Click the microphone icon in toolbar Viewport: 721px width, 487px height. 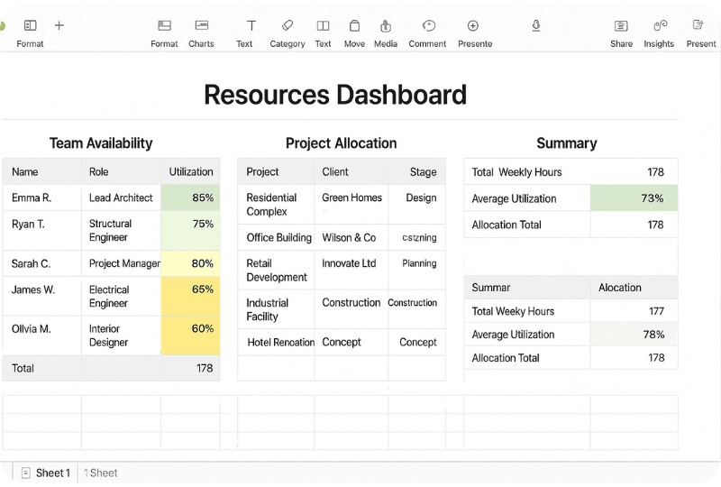[535, 26]
